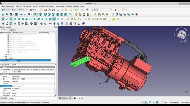Viewport: 190px width, 106px height.
Task: Click Fit All view icon
Action: pyautogui.click(x=3, y=14)
